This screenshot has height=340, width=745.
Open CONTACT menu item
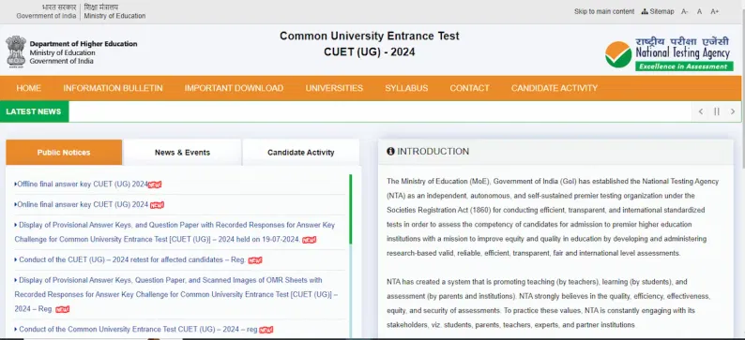click(469, 88)
